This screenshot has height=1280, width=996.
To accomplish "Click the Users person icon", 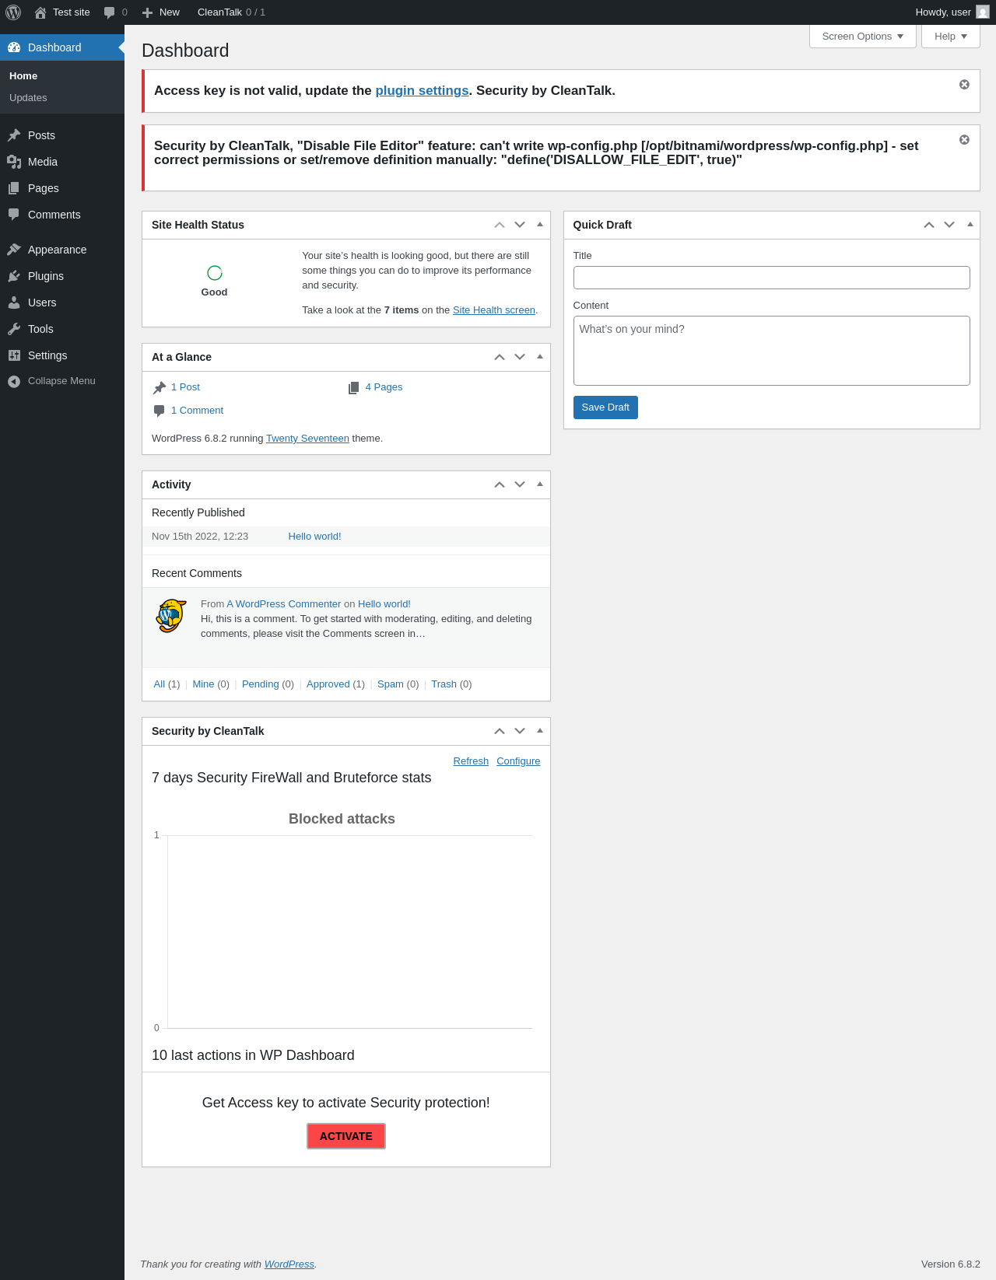I will 14,303.
